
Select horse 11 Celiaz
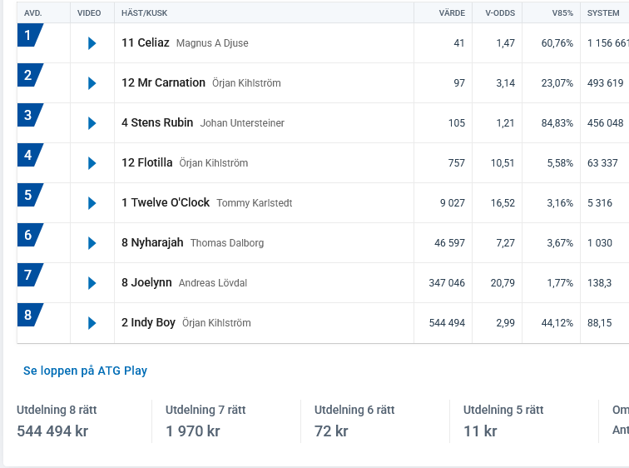146,42
